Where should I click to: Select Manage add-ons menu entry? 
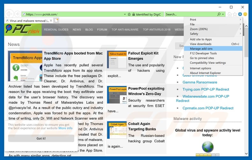point(213,49)
